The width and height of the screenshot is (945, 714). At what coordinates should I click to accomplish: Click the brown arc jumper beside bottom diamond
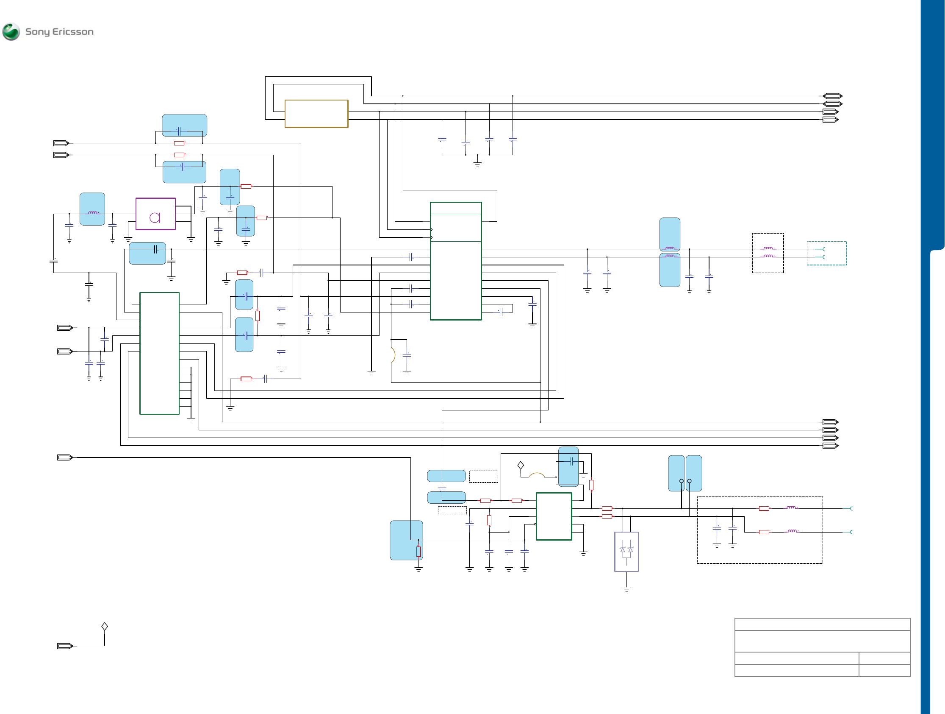[537, 474]
